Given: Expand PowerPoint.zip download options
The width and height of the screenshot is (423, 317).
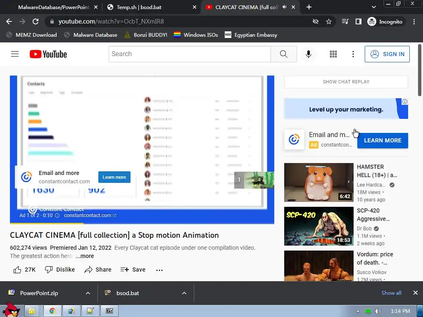Looking at the screenshot, I should [x=88, y=293].
